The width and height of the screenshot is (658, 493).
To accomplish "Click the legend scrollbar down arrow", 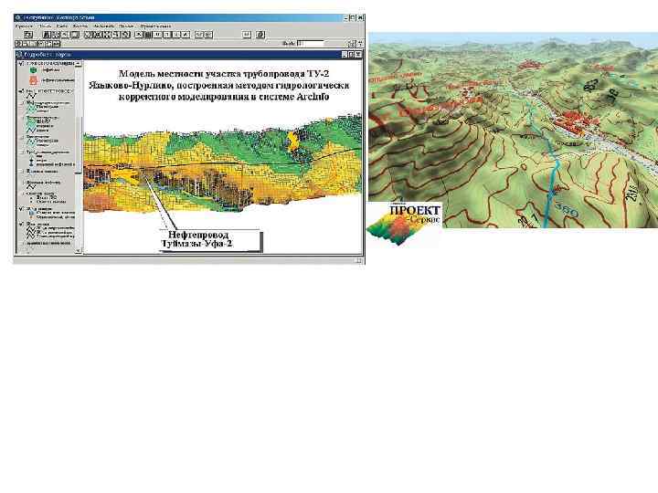I will pos(79,250).
